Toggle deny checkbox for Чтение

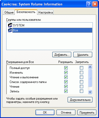(x=81, y=86)
